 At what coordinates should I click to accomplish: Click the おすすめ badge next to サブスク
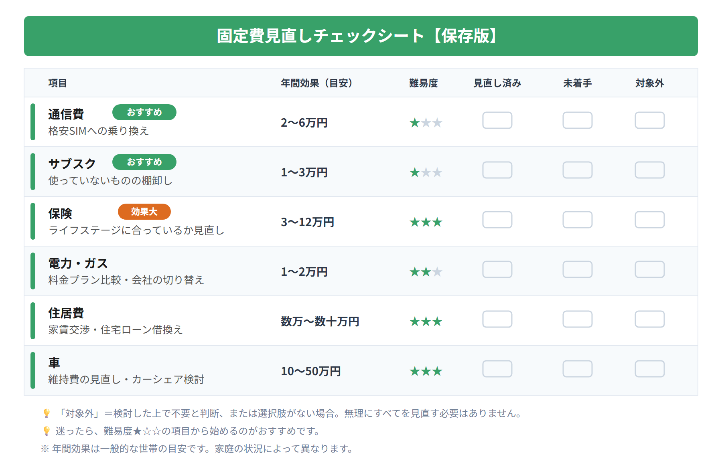click(144, 162)
